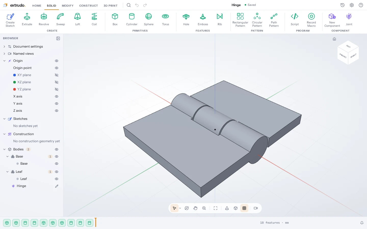Screen dimensions: 367x229
Task: Open the Rectangular Pattern tool
Action: 240,20
